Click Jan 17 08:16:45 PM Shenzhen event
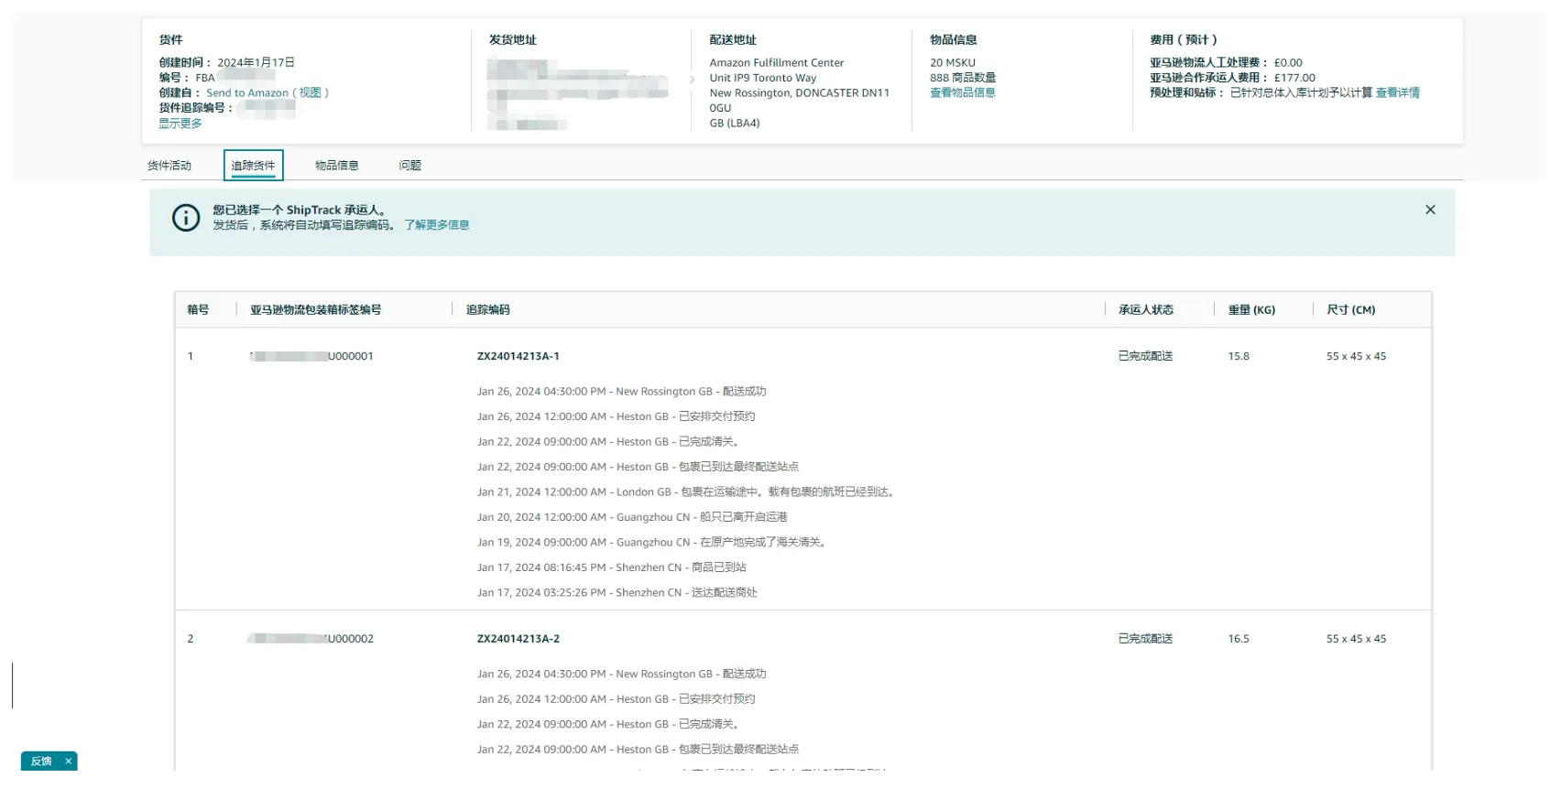 611,567
